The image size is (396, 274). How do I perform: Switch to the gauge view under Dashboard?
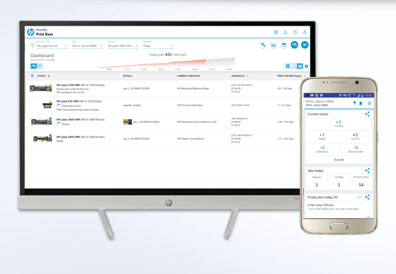click(x=33, y=66)
